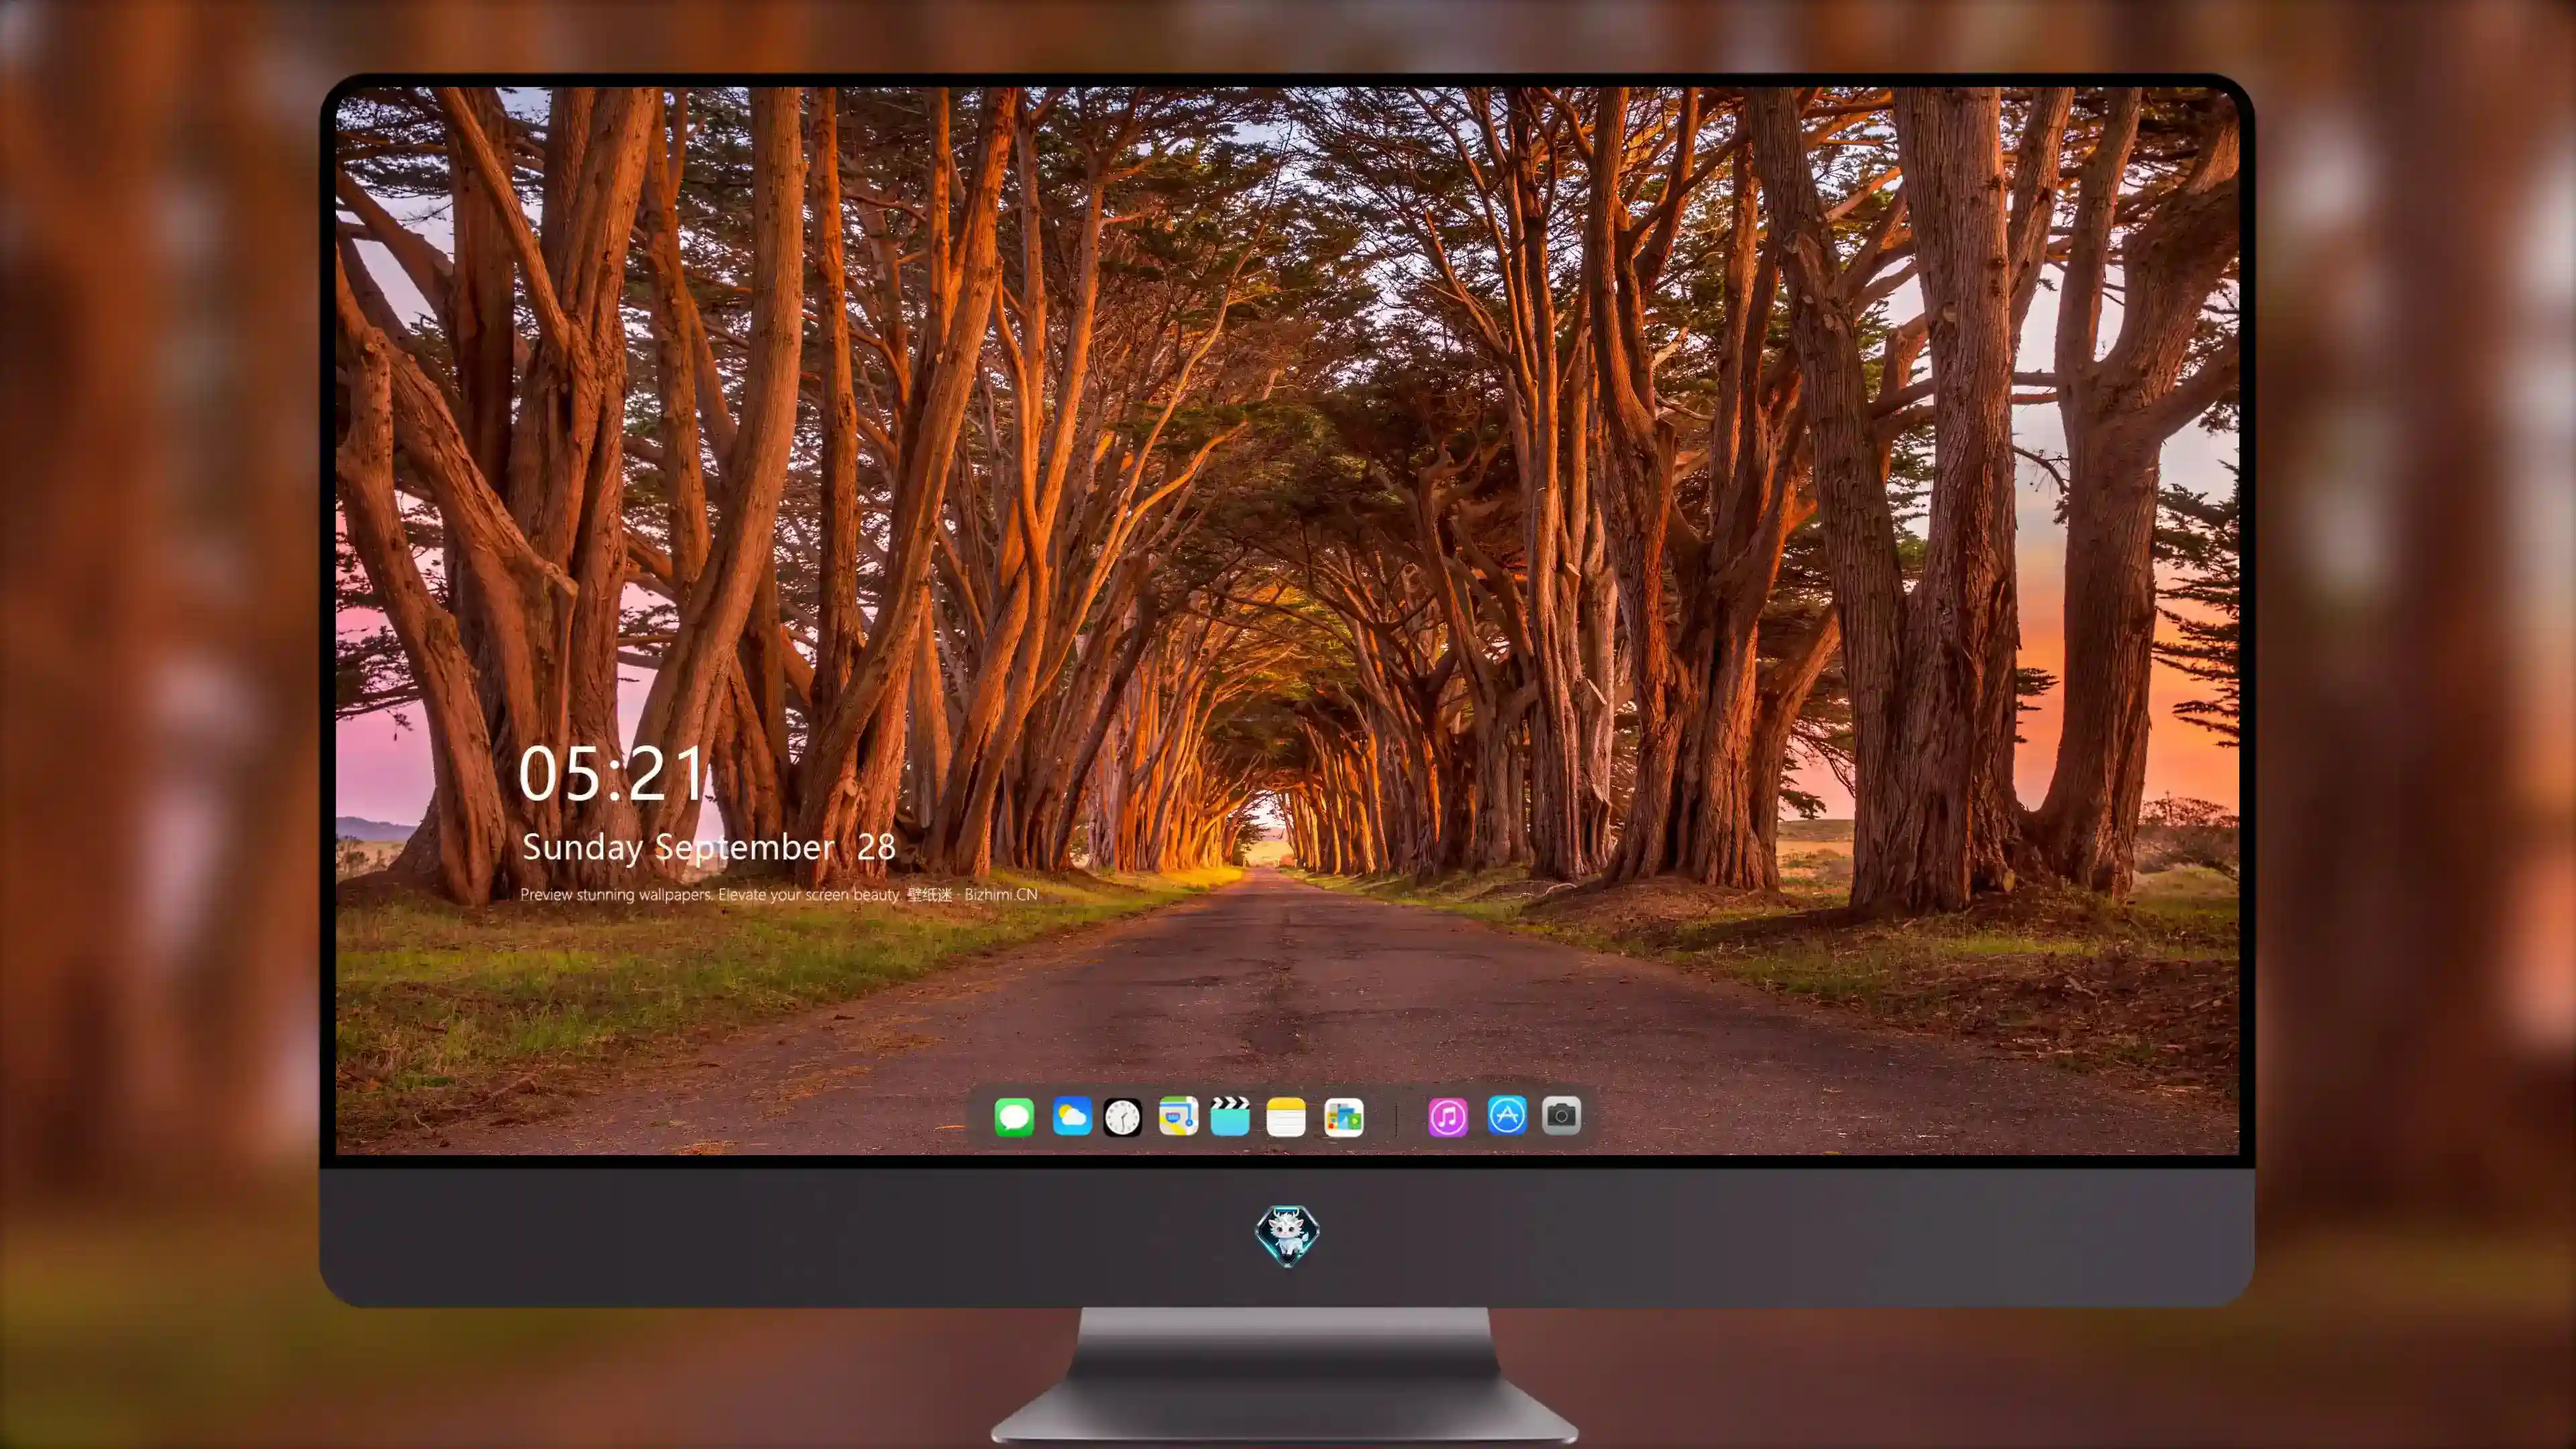Open the Videos clapperboard app
This screenshot has height=1449, width=2576.
pyautogui.click(x=1230, y=1116)
